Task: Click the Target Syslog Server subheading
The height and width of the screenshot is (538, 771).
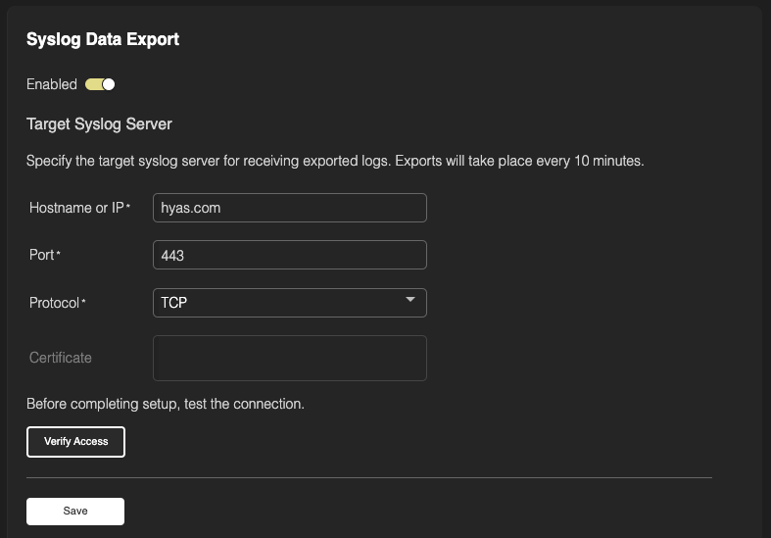Action: (99, 124)
